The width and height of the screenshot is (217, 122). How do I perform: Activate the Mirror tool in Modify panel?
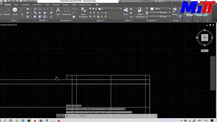[40, 13]
